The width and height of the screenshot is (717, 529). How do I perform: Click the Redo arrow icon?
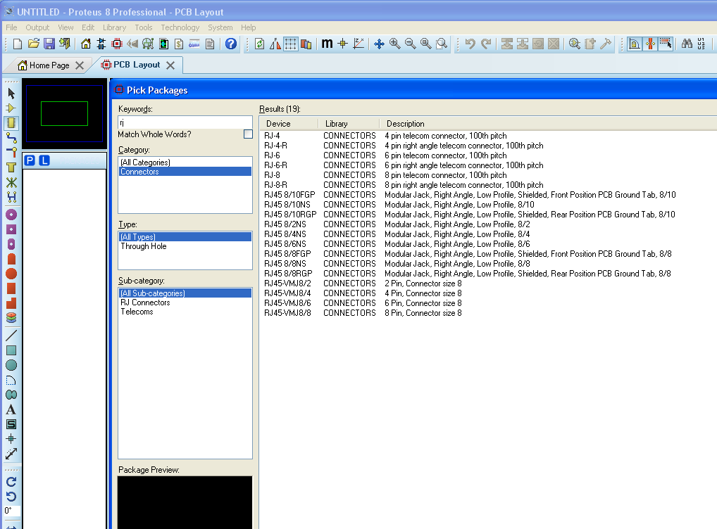tap(486, 44)
